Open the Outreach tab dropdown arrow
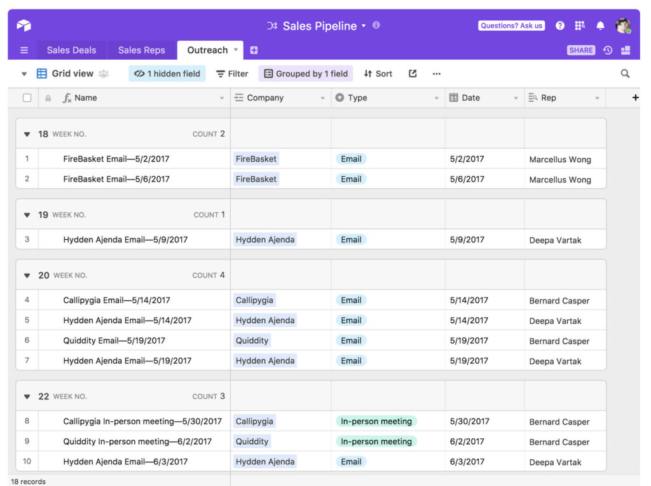Screen dimensions: 651x486 pos(236,50)
